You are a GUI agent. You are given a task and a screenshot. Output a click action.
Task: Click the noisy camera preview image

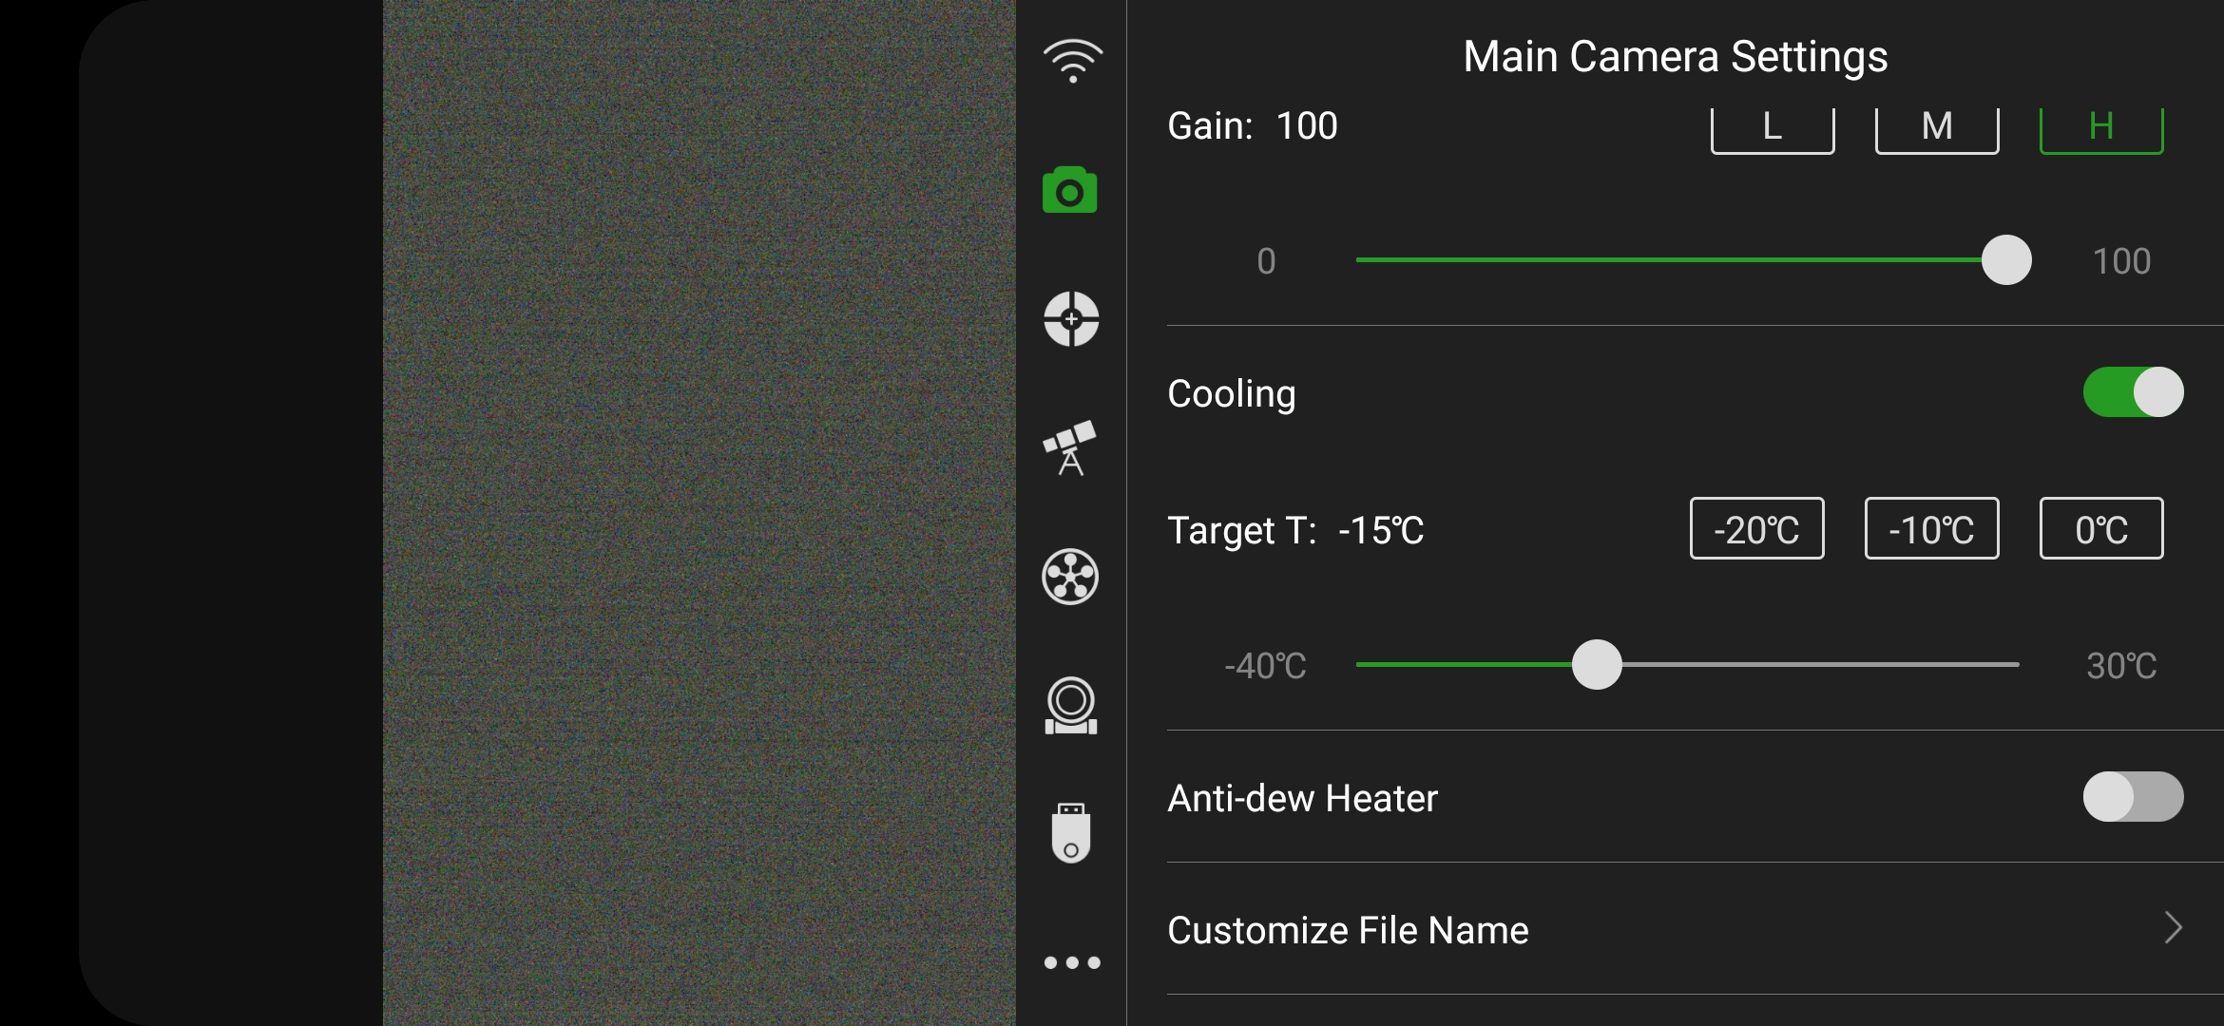700,513
